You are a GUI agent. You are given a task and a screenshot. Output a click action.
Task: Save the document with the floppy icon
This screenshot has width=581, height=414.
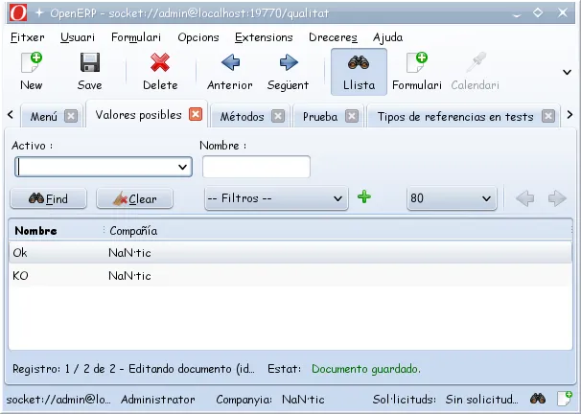click(x=90, y=62)
